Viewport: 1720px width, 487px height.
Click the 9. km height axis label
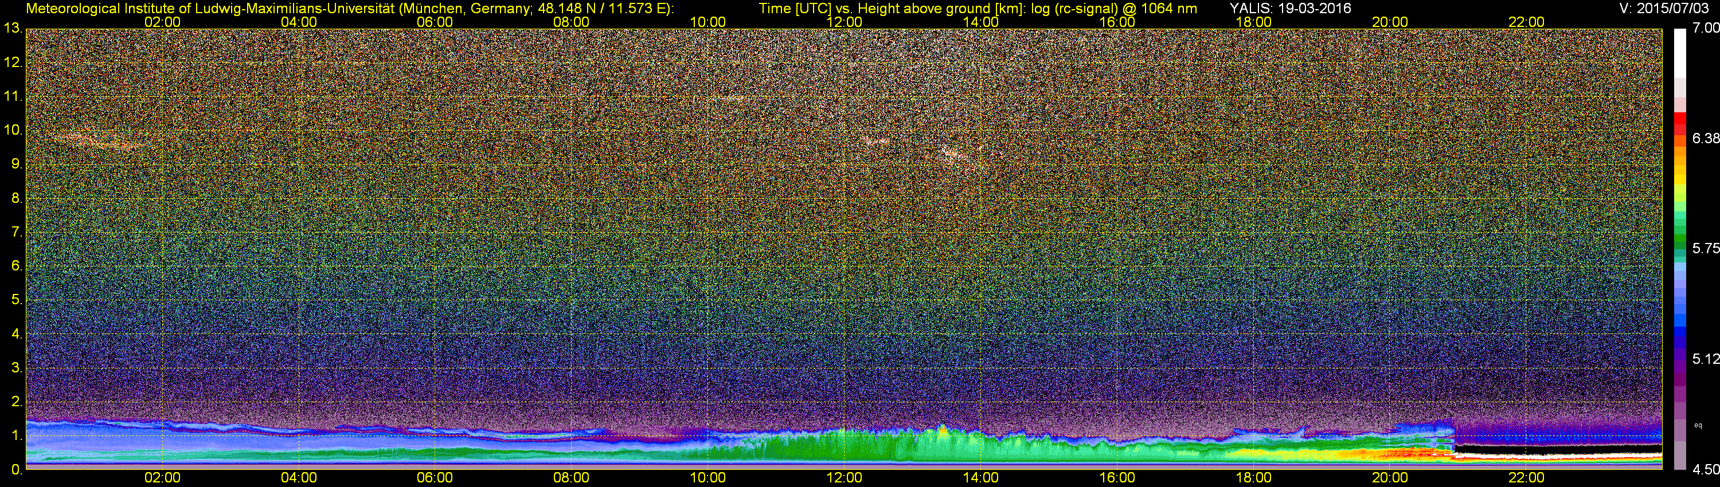[16, 164]
